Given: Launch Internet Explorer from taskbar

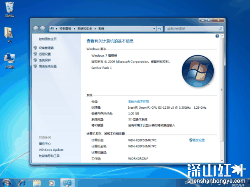Looking at the screenshot, I should click(22, 183).
